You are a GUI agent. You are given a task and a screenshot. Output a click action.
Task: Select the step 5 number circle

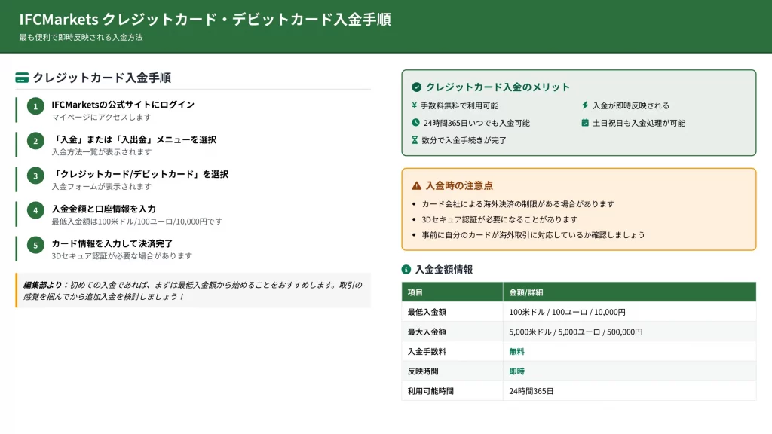click(35, 245)
